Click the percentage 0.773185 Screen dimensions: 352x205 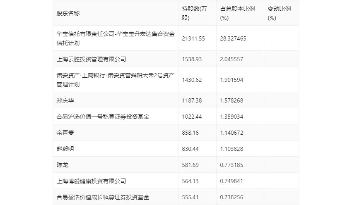pos(231,165)
